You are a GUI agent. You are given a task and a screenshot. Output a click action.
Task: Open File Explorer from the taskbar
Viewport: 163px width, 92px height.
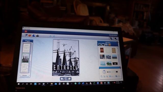[52, 84]
